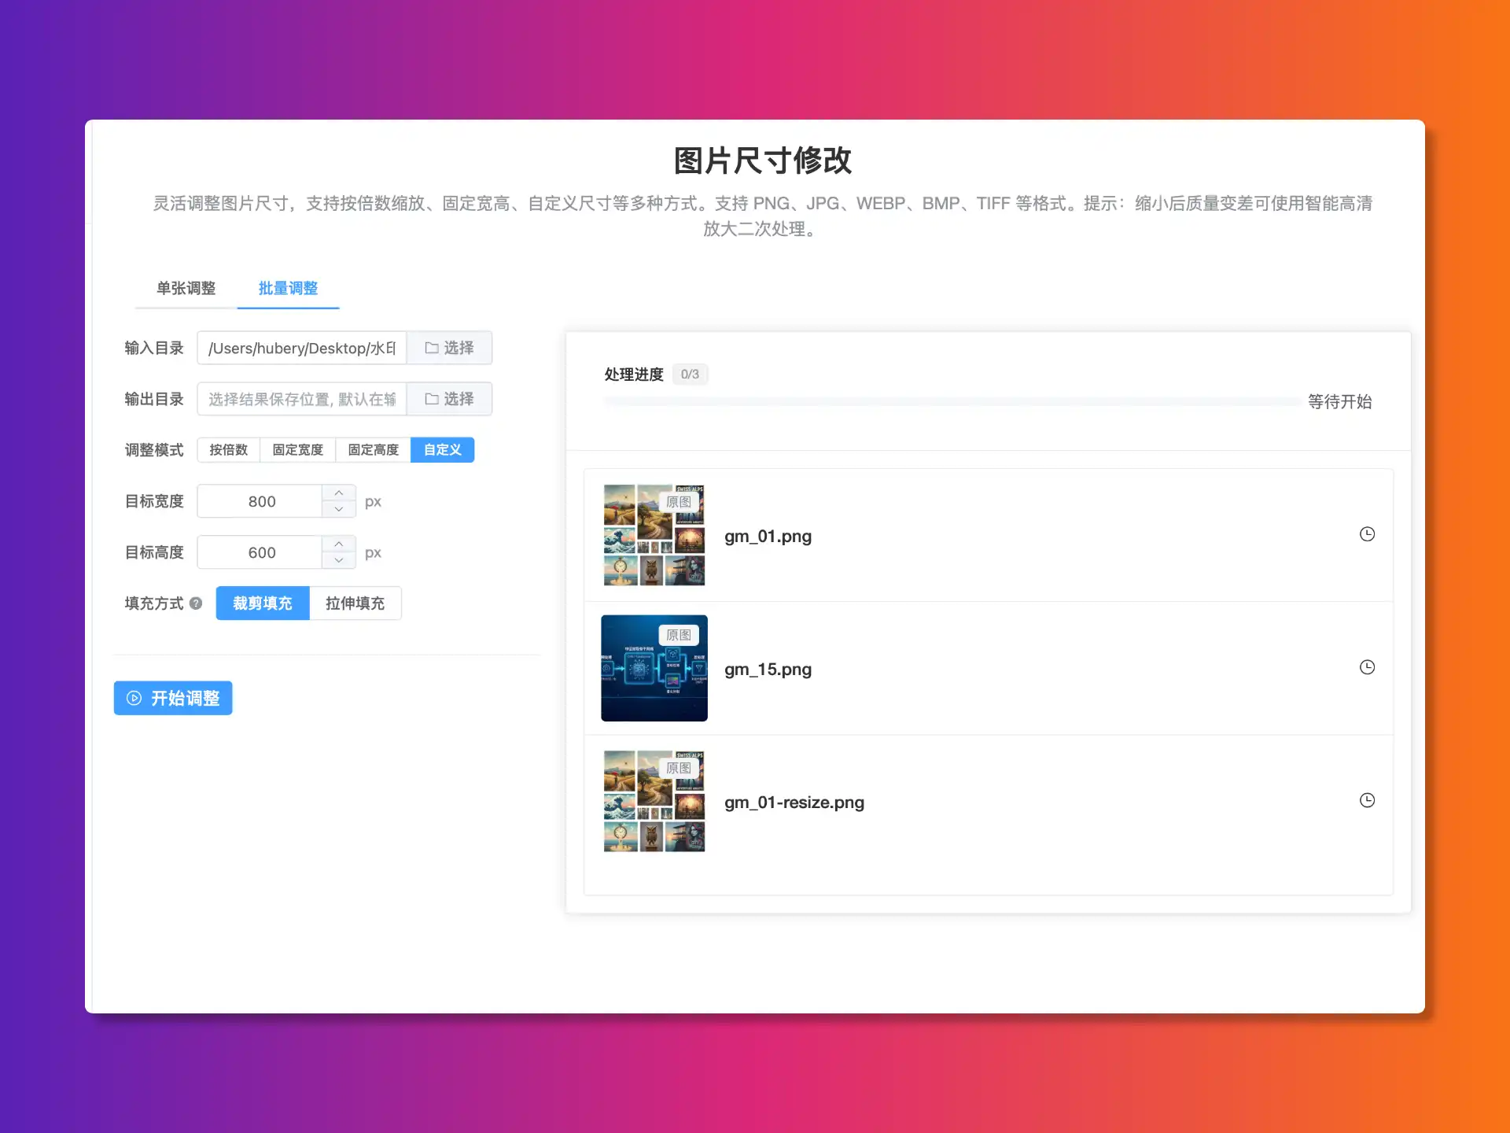
Task: Increase 目标高度 using the up stepper arrow
Action: click(x=338, y=544)
